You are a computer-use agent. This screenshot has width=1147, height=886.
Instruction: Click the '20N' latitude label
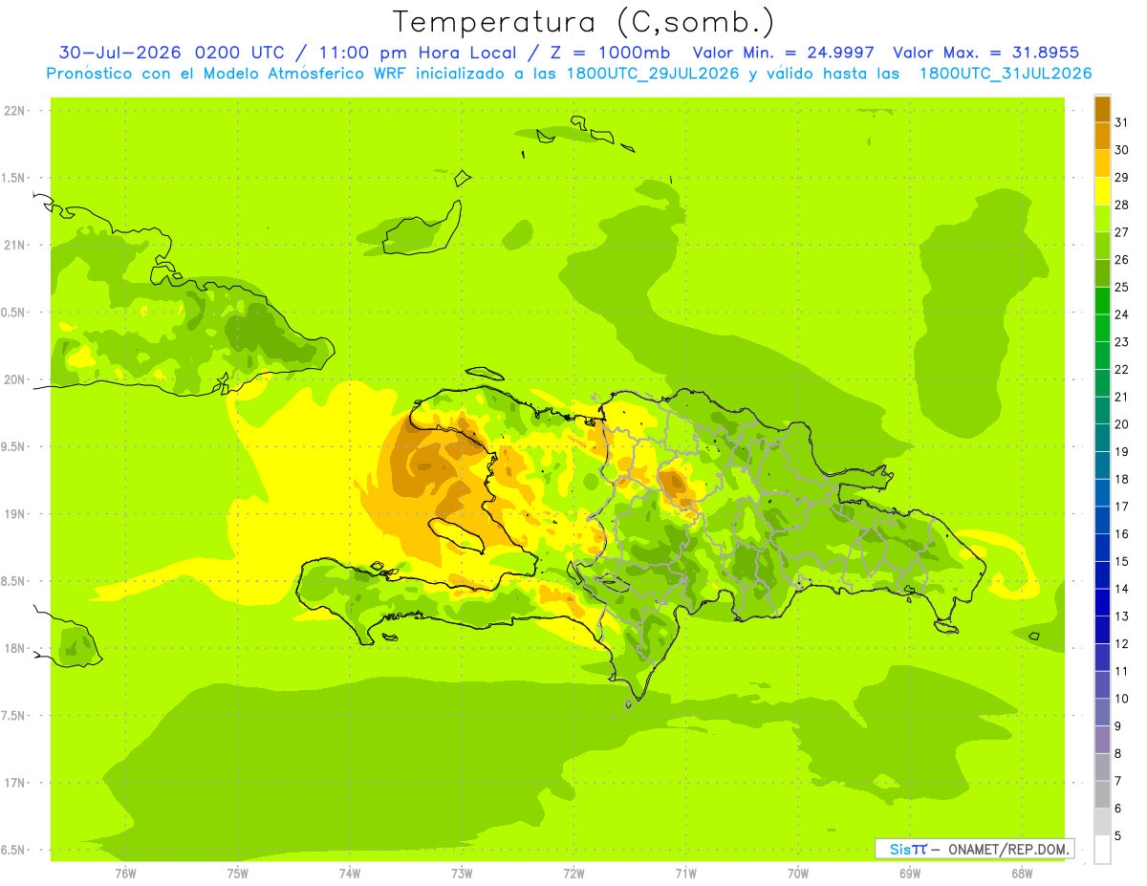15,379
